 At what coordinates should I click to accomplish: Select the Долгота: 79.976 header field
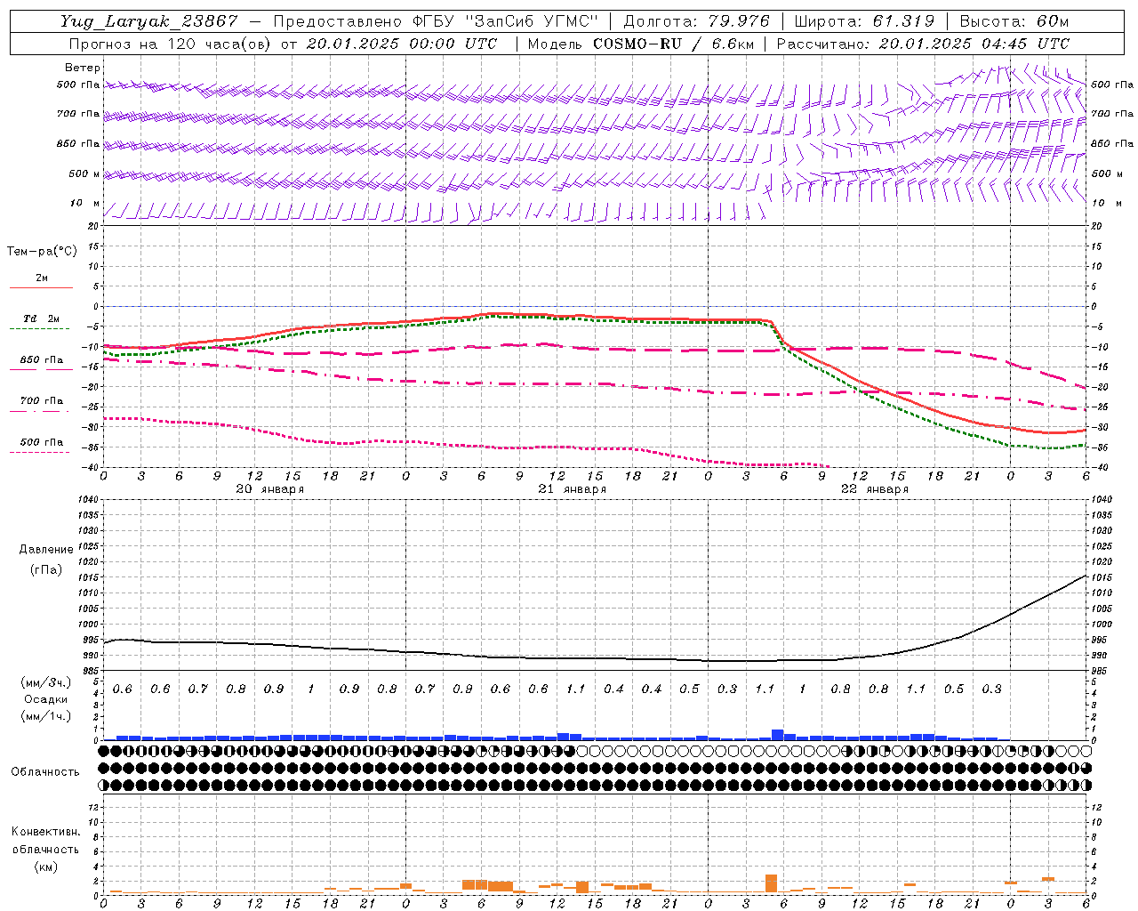point(696,21)
